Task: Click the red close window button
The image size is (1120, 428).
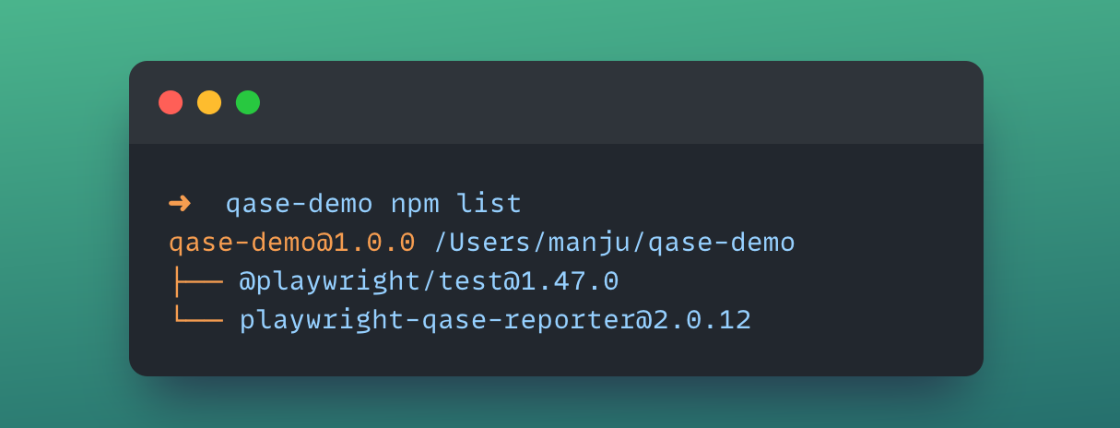Action: 171,102
